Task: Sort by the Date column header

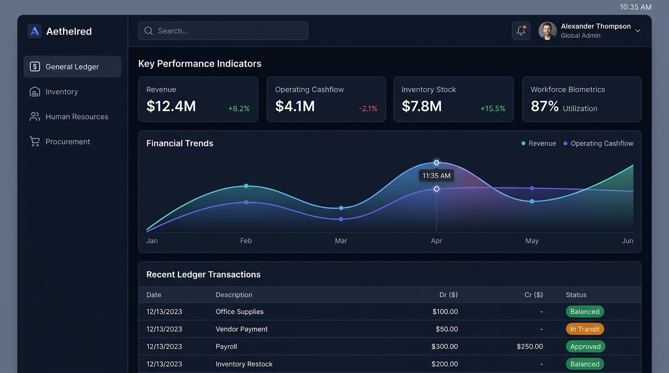Action: coord(154,295)
